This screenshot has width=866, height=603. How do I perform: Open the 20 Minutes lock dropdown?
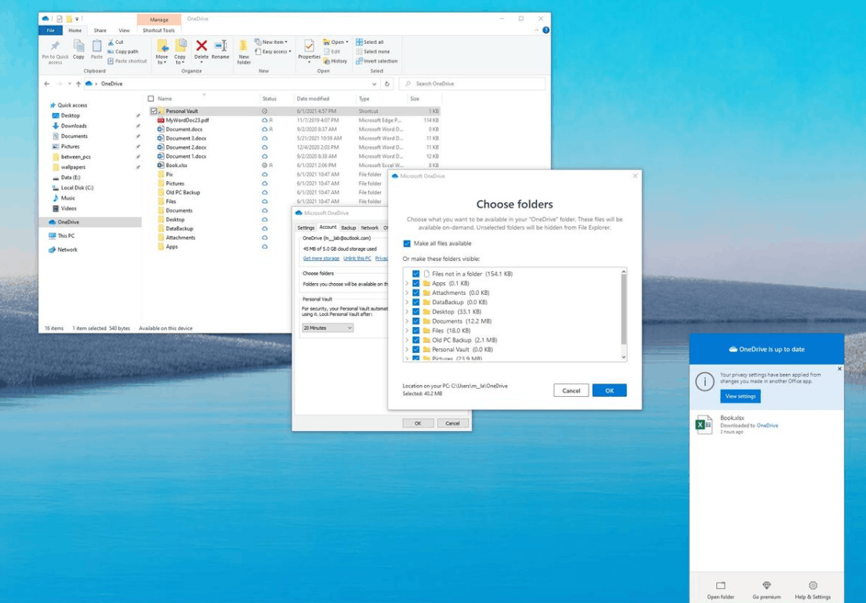[328, 328]
